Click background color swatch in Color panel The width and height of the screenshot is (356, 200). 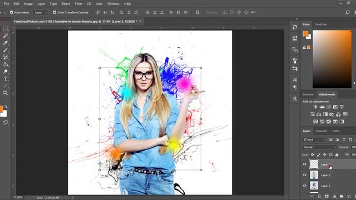coord(309,37)
